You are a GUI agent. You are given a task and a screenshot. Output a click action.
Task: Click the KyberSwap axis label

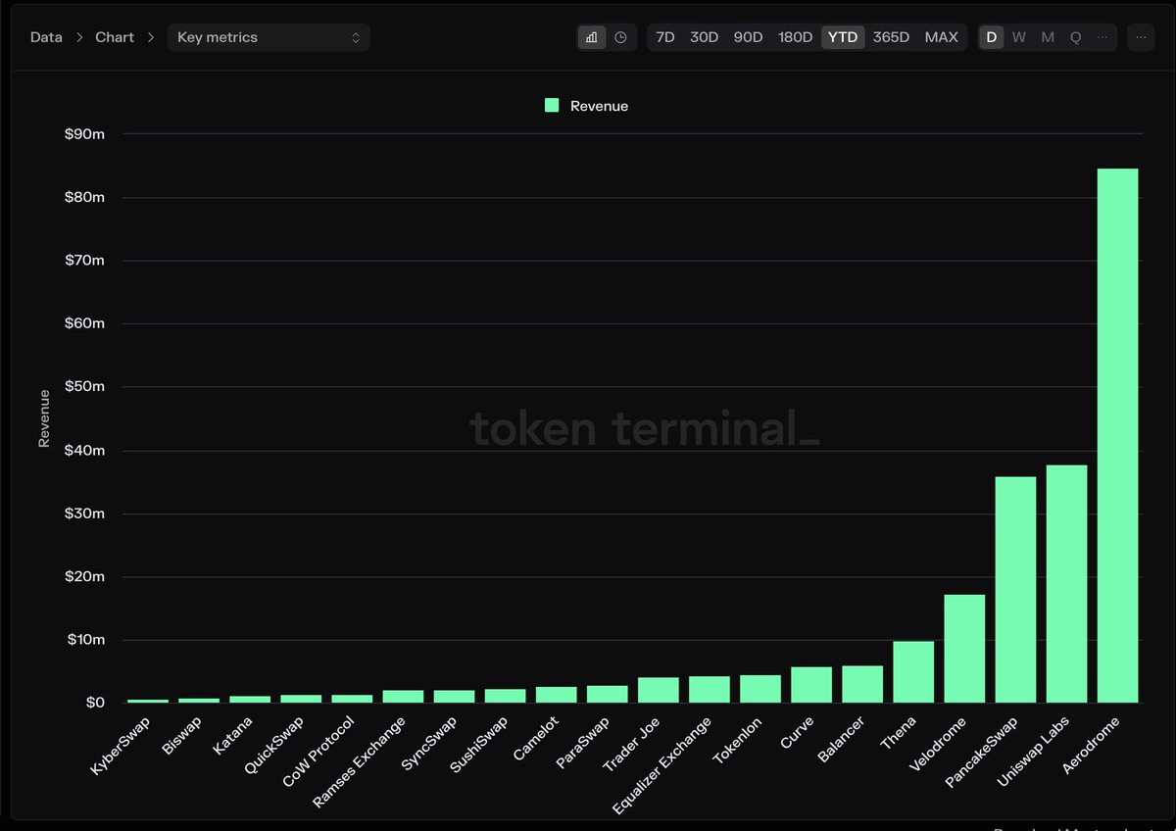click(122, 746)
